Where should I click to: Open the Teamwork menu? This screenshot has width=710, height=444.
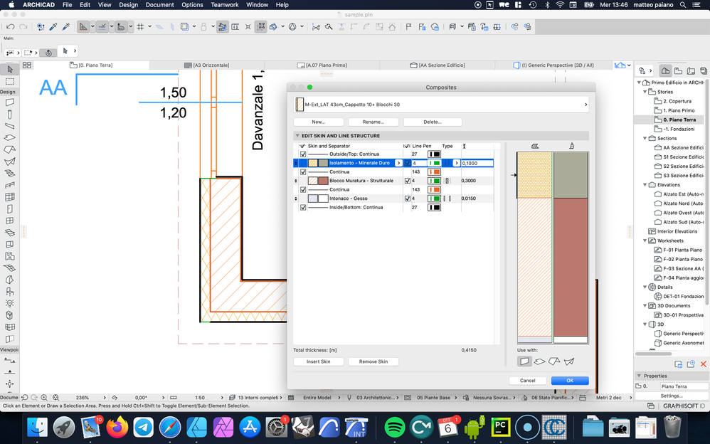(224, 5)
